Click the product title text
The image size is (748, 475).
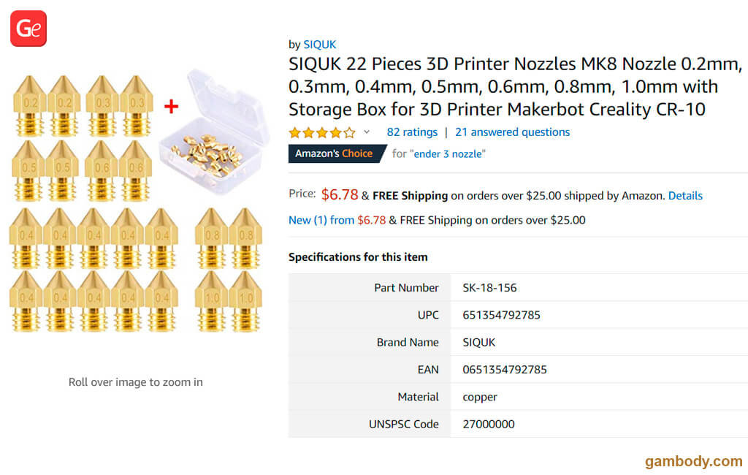pos(514,87)
